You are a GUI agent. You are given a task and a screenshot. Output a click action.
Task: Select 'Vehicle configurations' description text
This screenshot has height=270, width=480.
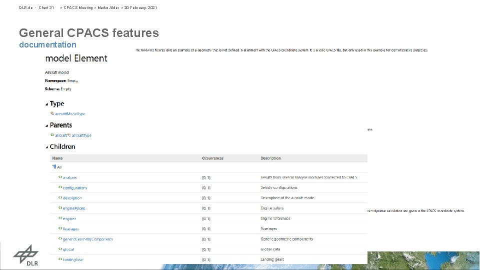click(x=279, y=187)
